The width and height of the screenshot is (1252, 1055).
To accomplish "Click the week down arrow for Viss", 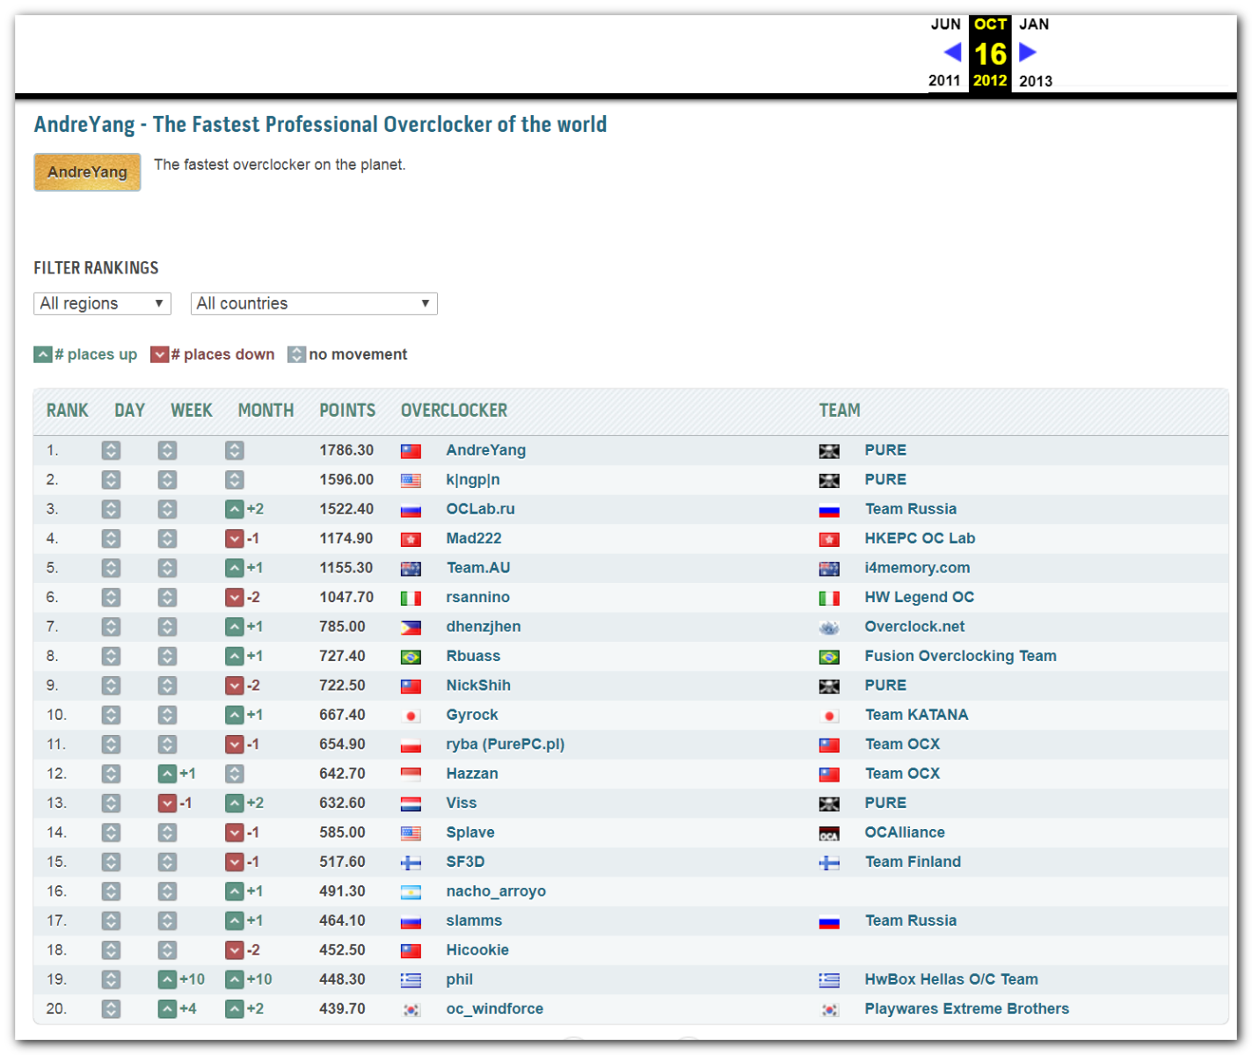I will [167, 804].
